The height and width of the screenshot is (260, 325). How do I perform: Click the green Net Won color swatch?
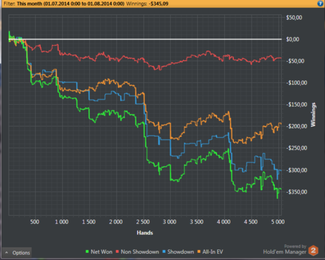(87, 252)
